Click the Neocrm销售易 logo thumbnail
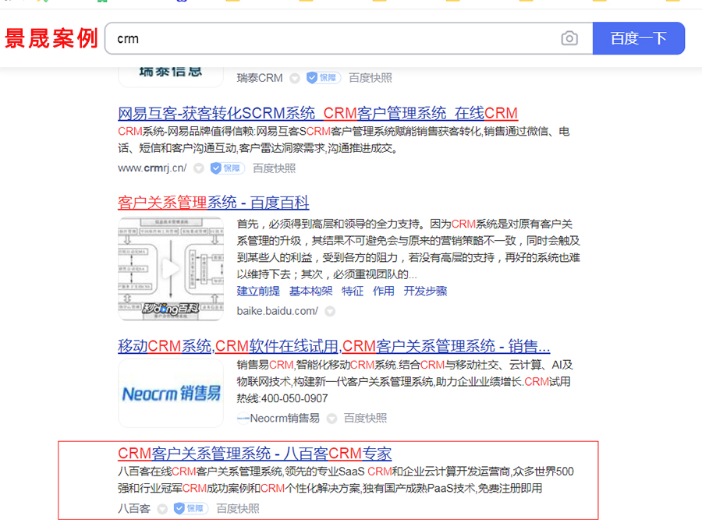This screenshot has width=702, height=530. [x=171, y=394]
